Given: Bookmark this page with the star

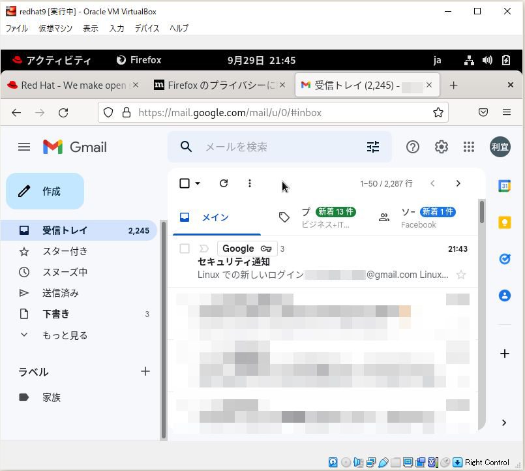Looking at the screenshot, I should (x=438, y=112).
